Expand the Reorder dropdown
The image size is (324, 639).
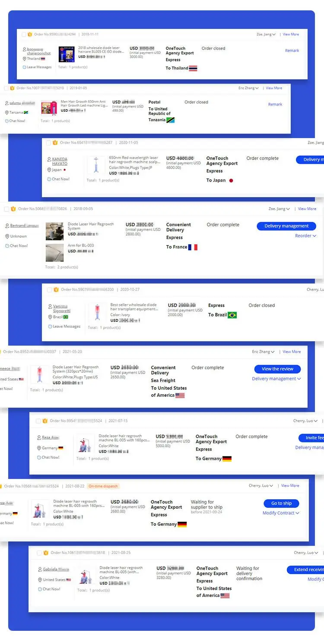click(x=306, y=236)
